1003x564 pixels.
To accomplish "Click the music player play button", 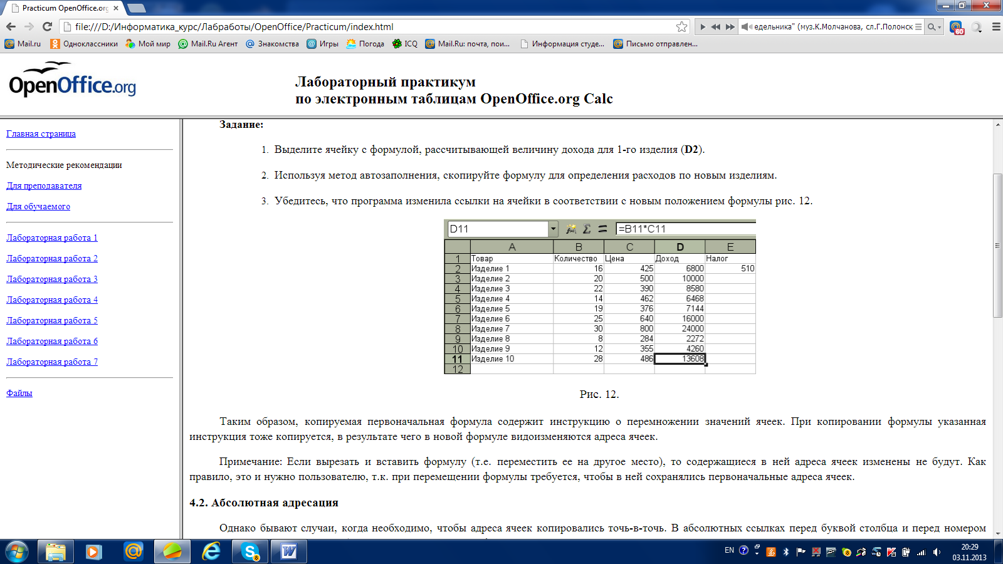I will pos(702,27).
